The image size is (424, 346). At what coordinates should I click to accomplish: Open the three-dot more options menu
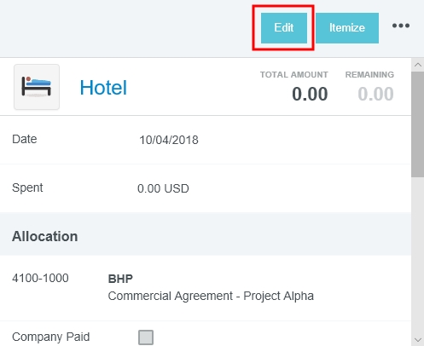click(x=401, y=26)
